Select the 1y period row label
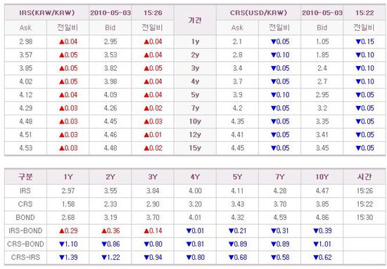The width and height of the screenshot is (387, 269). pyautogui.click(x=195, y=41)
